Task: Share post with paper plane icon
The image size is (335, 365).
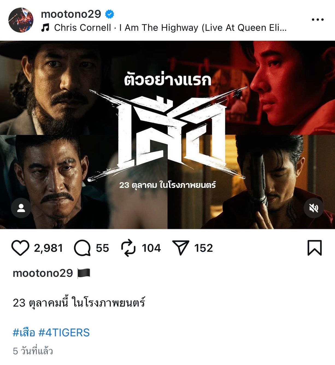Action: pyautogui.click(x=181, y=248)
